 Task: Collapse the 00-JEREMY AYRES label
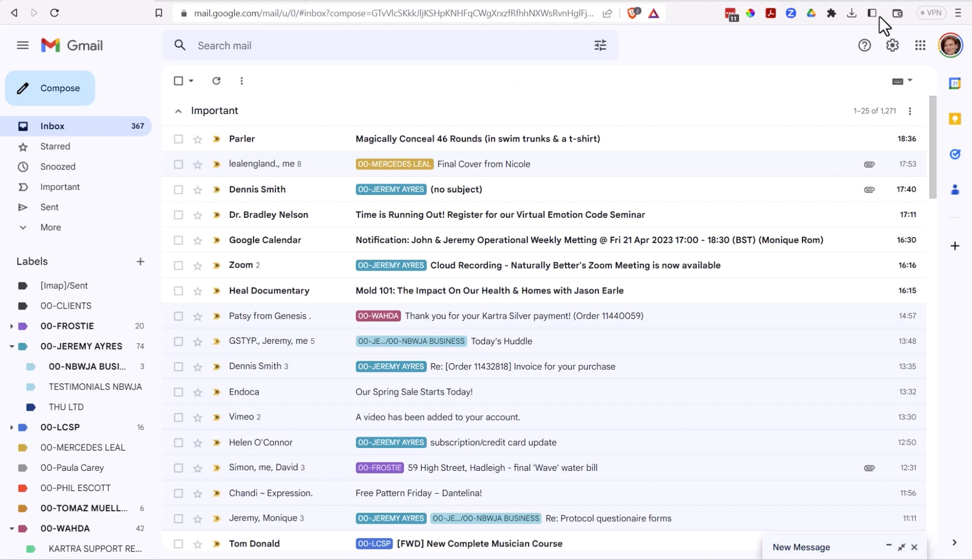coord(11,346)
